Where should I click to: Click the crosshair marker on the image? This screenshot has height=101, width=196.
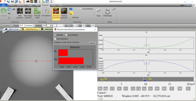pos(36,61)
